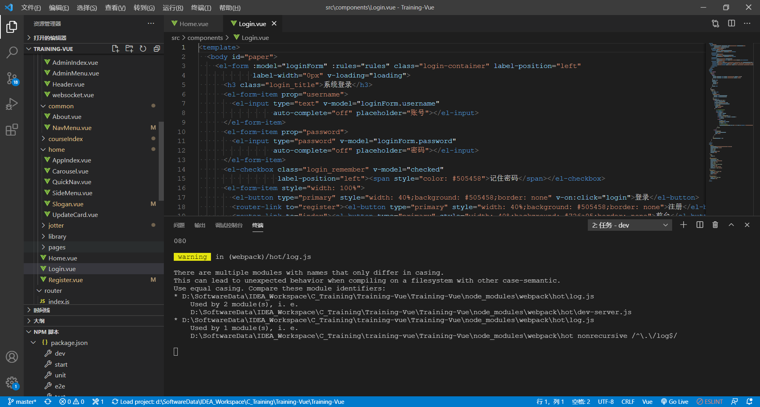760x407 pixels.
Task: Toggle Go Live server in status bar
Action: tap(674, 401)
